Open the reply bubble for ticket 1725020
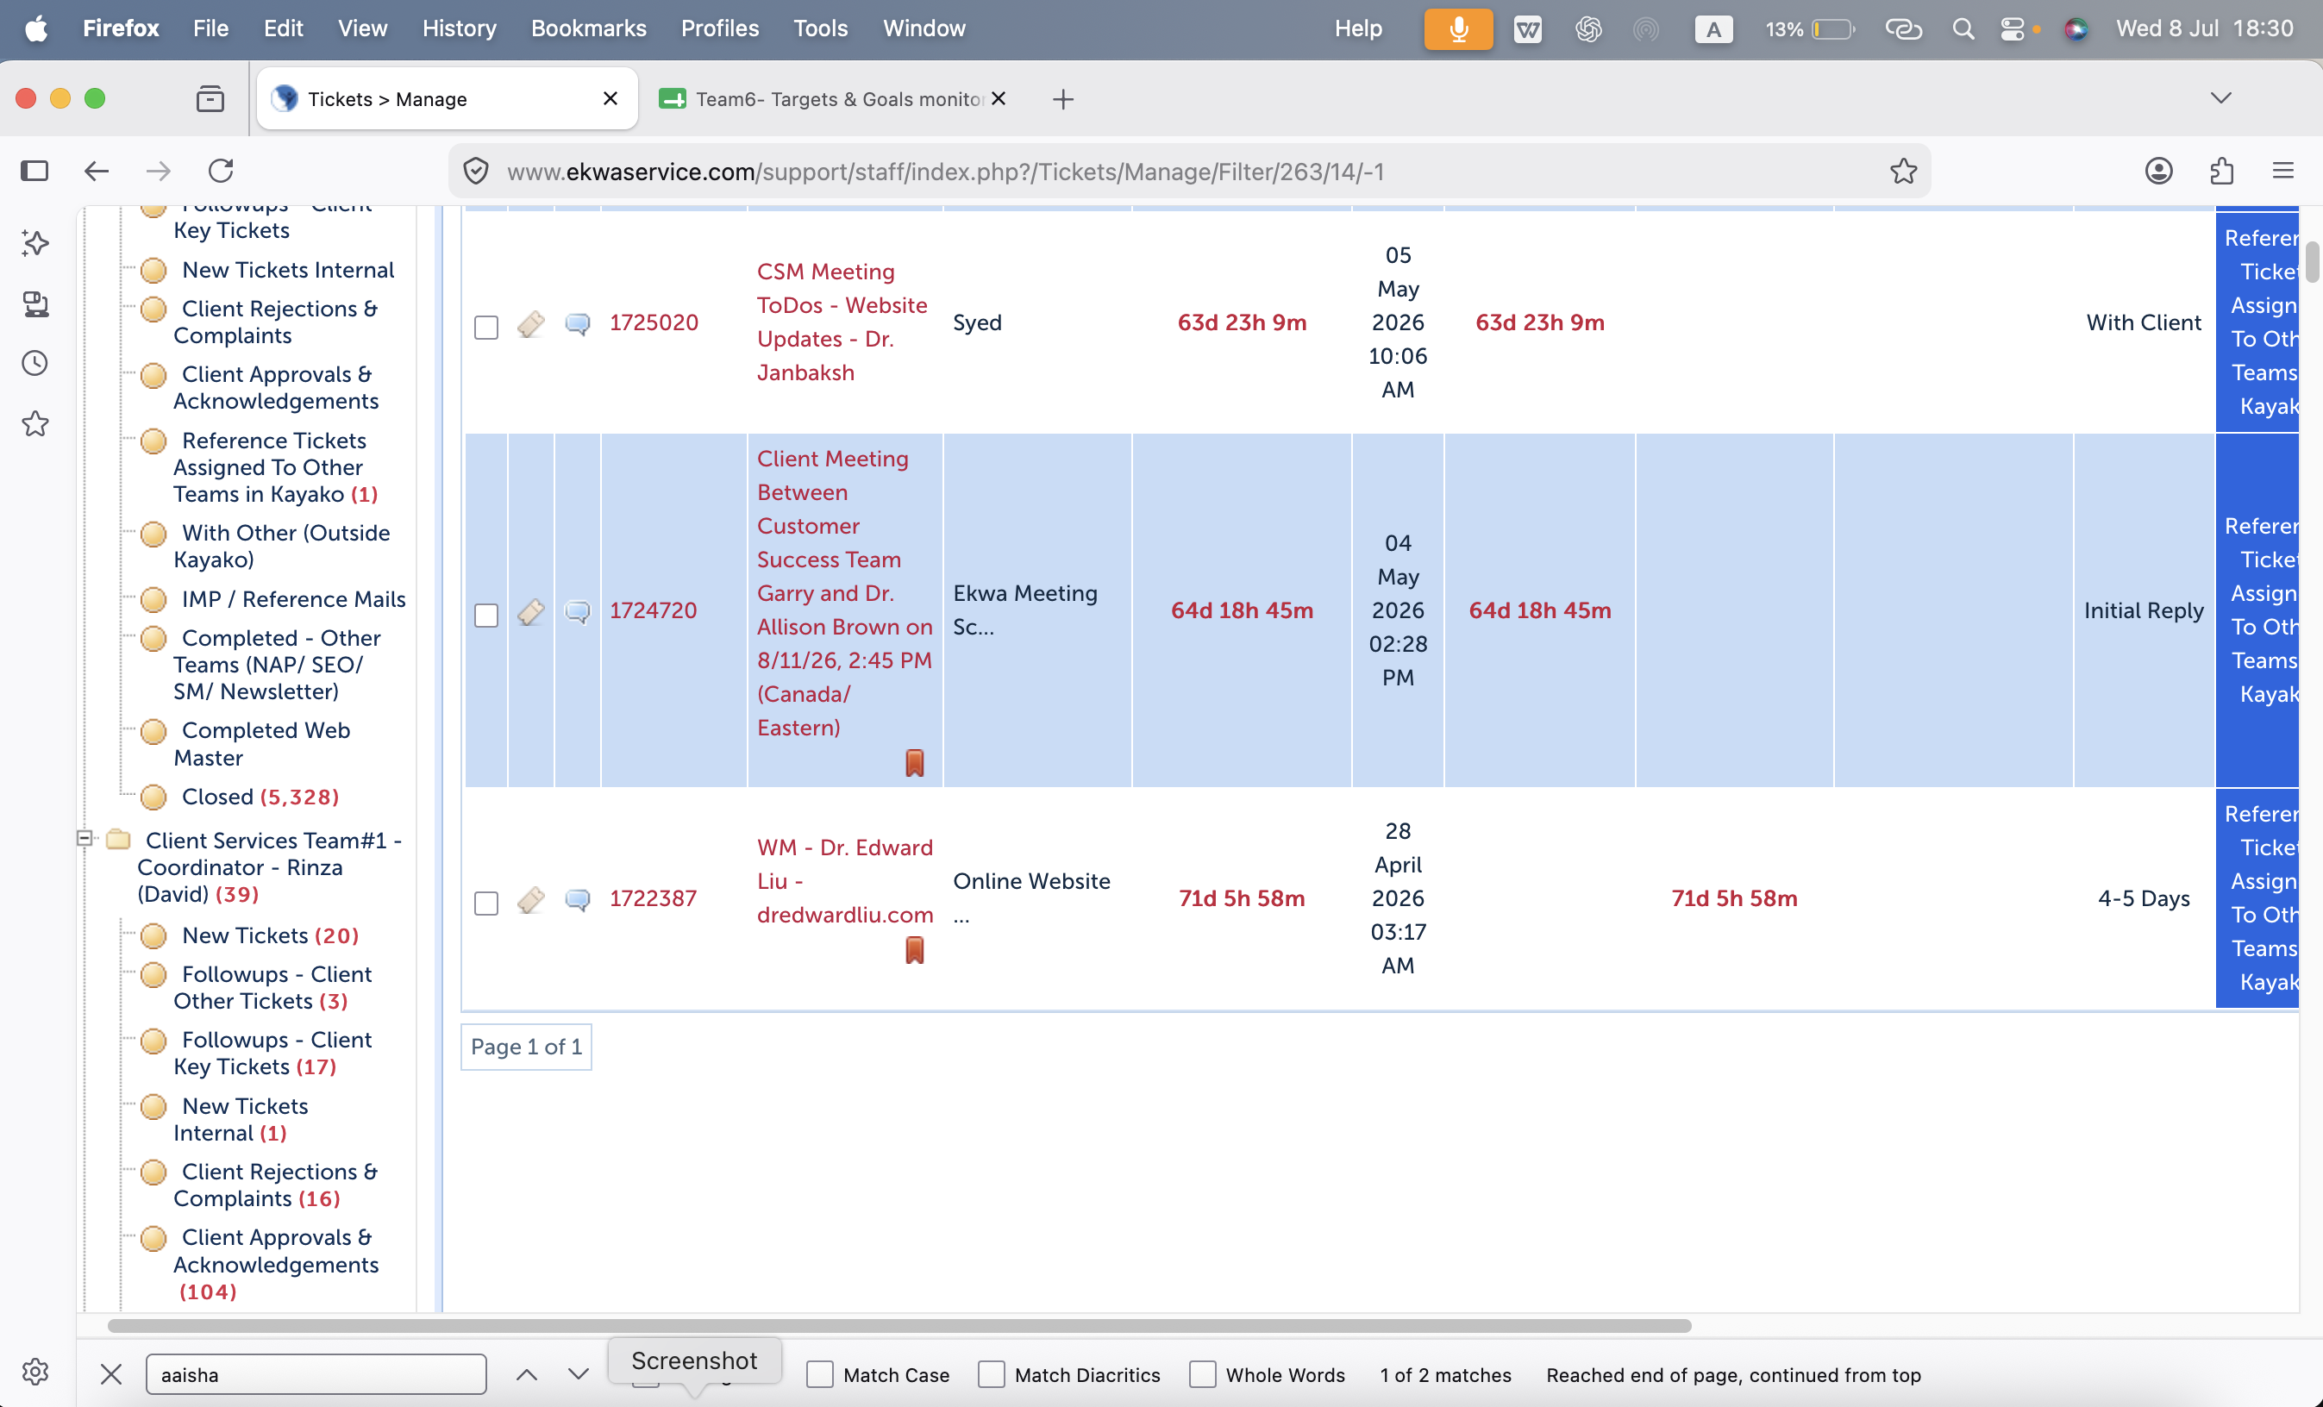Viewport: 2323px width, 1407px height. pyautogui.click(x=577, y=324)
